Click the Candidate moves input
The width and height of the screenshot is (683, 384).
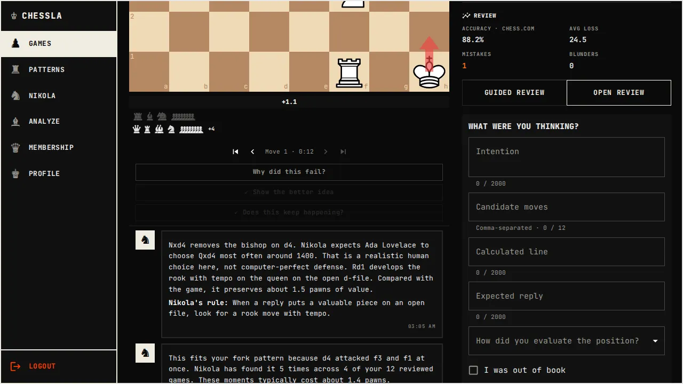pyautogui.click(x=567, y=207)
